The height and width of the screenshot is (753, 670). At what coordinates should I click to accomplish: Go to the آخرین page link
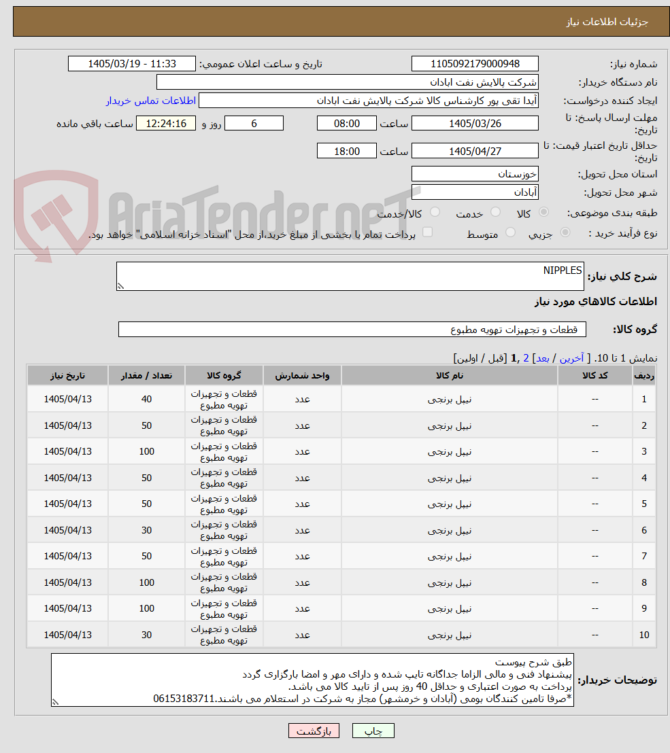(571, 358)
